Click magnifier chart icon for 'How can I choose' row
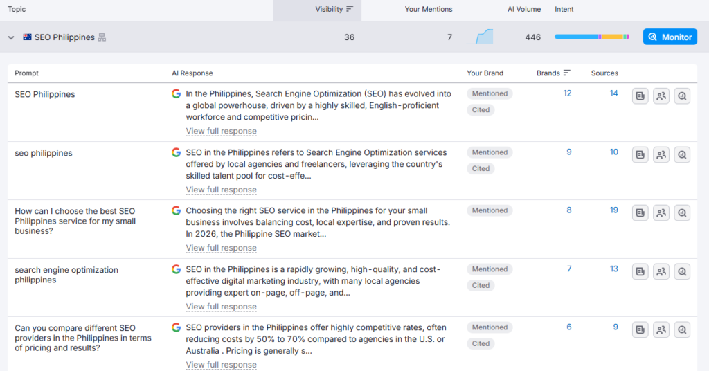This screenshot has width=709, height=371. point(682,212)
